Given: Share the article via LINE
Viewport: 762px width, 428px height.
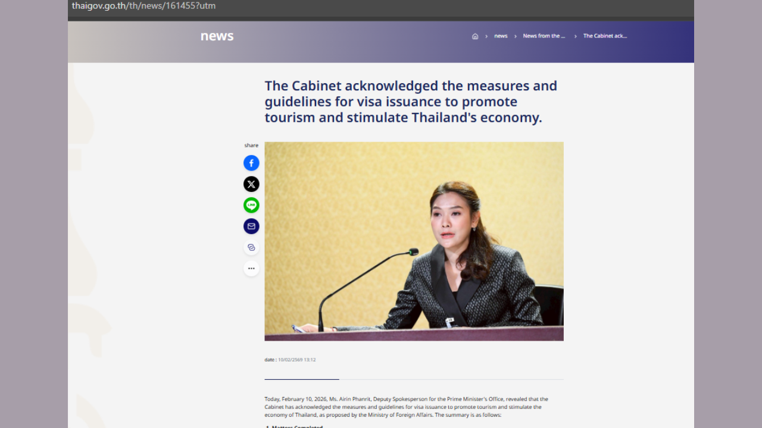Looking at the screenshot, I should tap(251, 205).
